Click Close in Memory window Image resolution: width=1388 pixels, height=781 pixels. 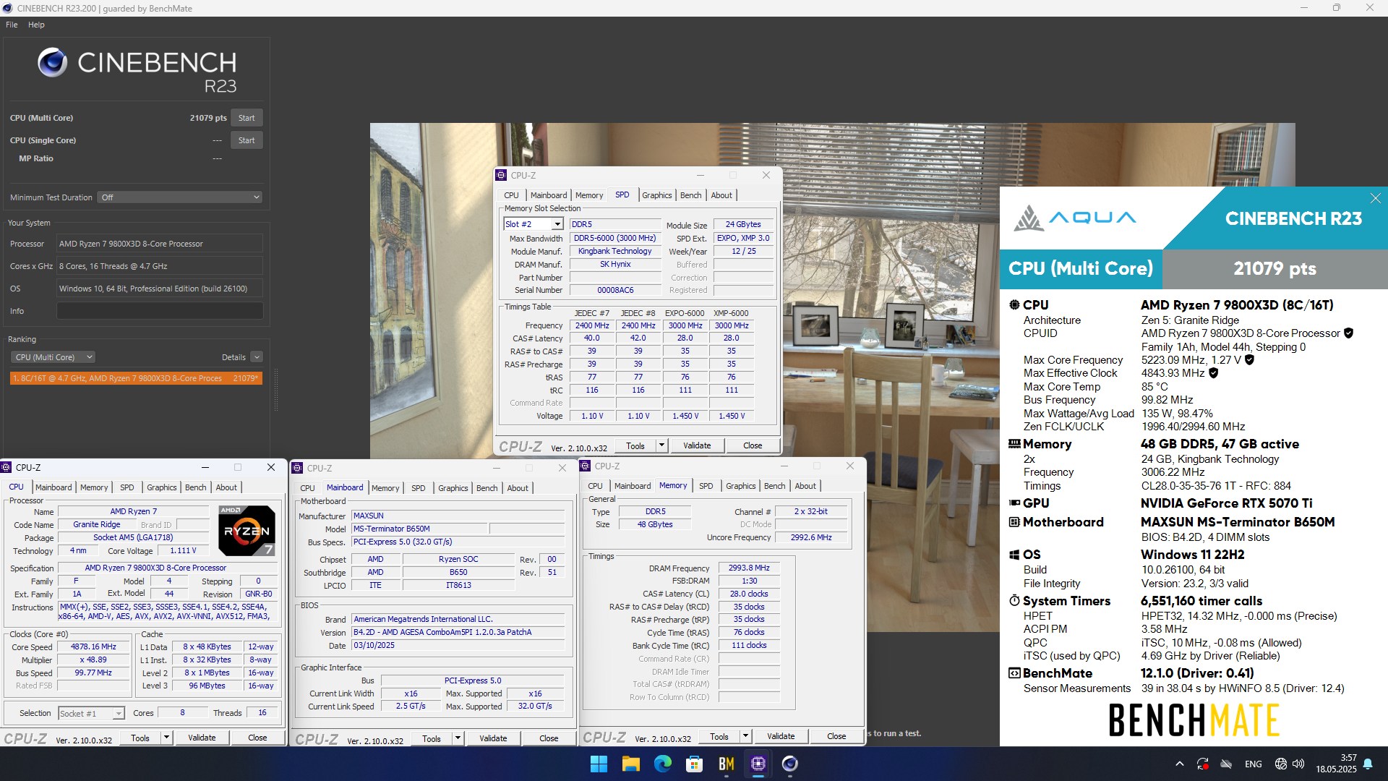point(836,736)
